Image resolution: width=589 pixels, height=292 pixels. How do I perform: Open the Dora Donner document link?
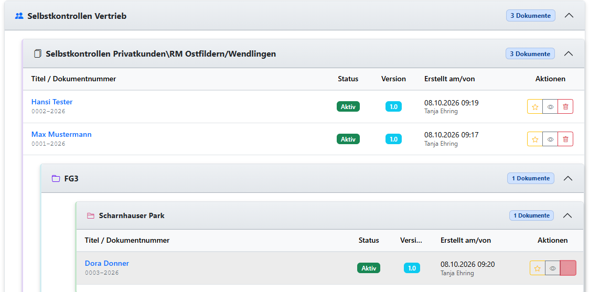(x=106, y=263)
